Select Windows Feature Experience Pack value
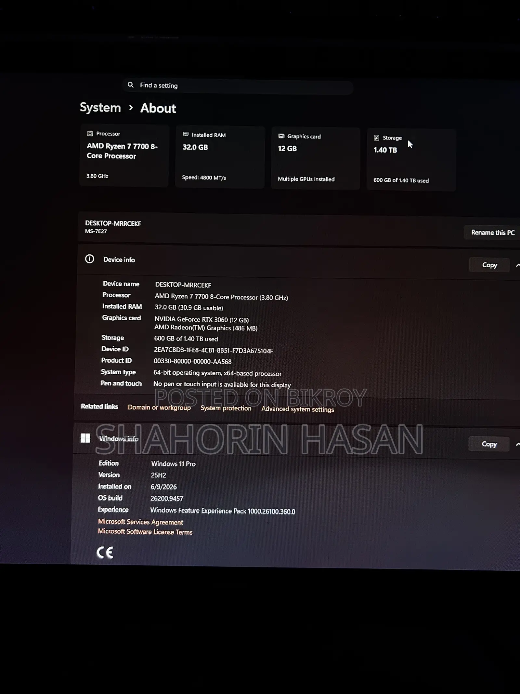The height and width of the screenshot is (694, 520). [x=223, y=511]
